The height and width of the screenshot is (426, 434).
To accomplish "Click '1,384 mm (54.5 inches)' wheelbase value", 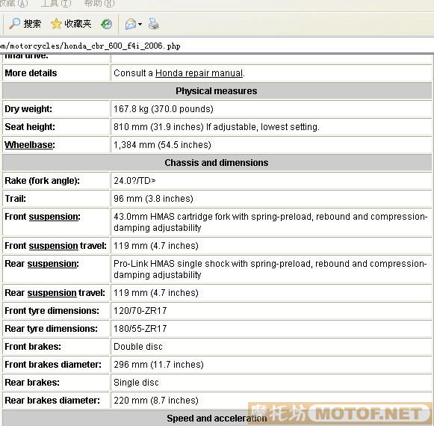I will click(x=162, y=145).
